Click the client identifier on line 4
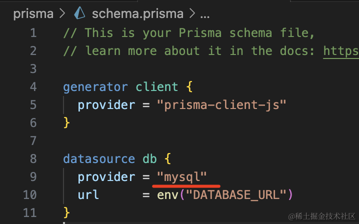This screenshot has width=359, height=224. (157, 87)
